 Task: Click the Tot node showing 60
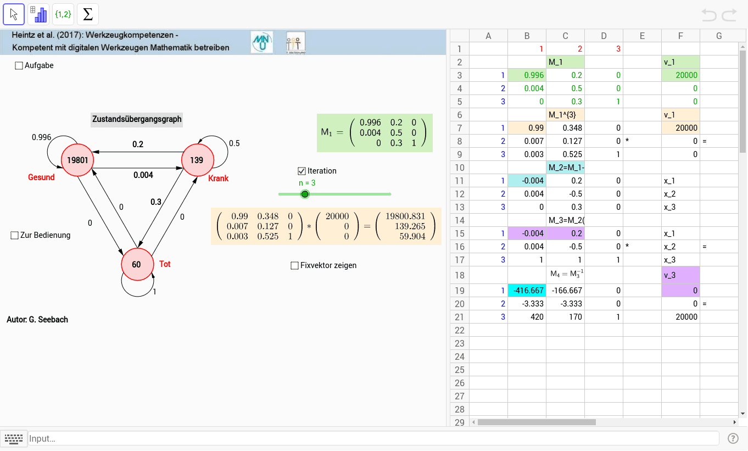pos(137,264)
